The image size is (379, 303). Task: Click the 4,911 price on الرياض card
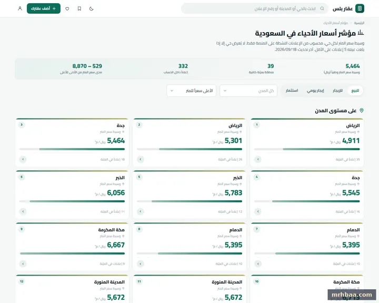tap(351, 141)
